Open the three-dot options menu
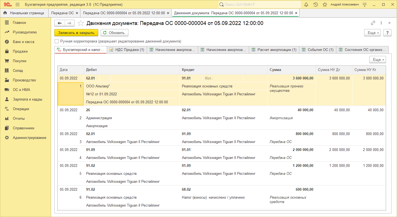 pyautogui.click(x=381, y=23)
